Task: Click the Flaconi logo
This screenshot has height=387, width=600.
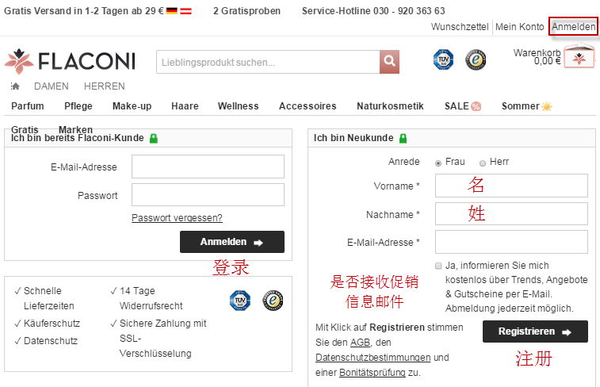Action: pyautogui.click(x=70, y=61)
